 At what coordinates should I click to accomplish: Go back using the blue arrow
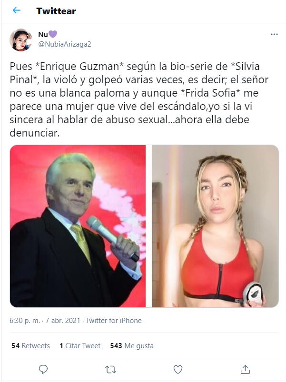pos(16,10)
